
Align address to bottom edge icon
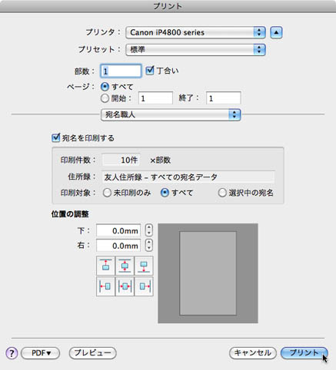[x=144, y=266]
